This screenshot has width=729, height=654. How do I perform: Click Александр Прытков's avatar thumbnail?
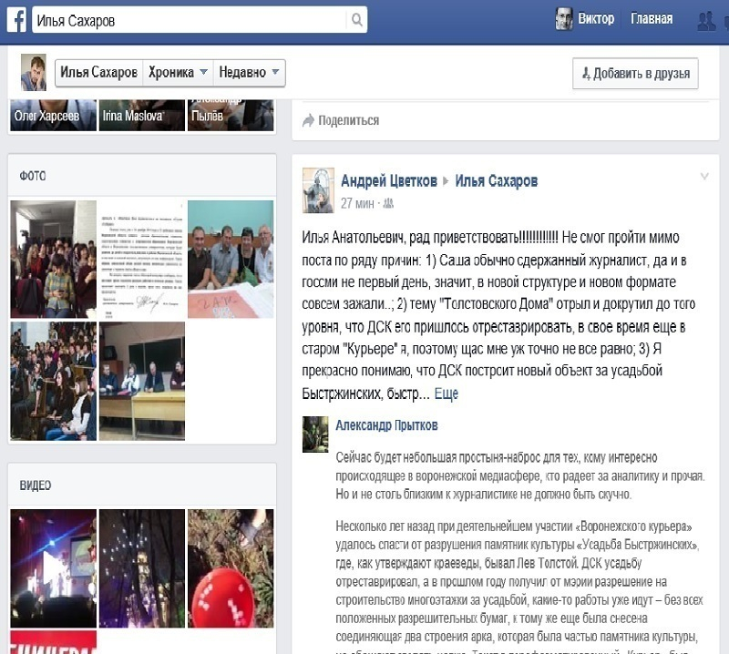[x=315, y=434]
